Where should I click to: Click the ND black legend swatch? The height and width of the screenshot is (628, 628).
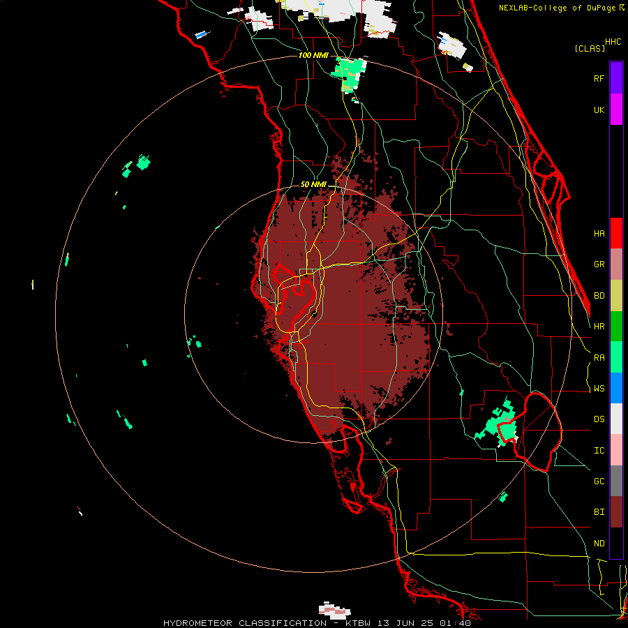click(x=616, y=543)
